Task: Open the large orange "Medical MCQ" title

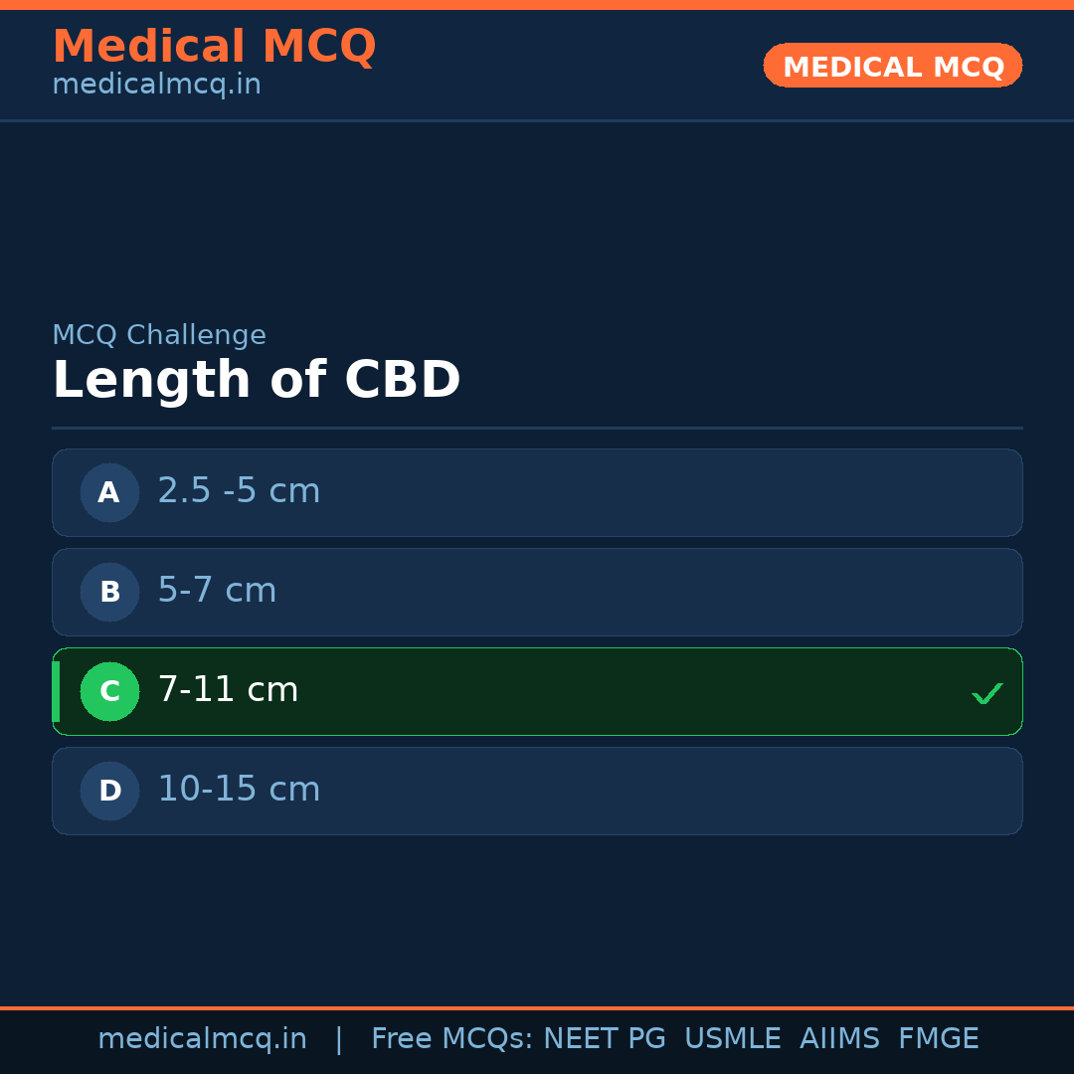Action: click(x=214, y=47)
